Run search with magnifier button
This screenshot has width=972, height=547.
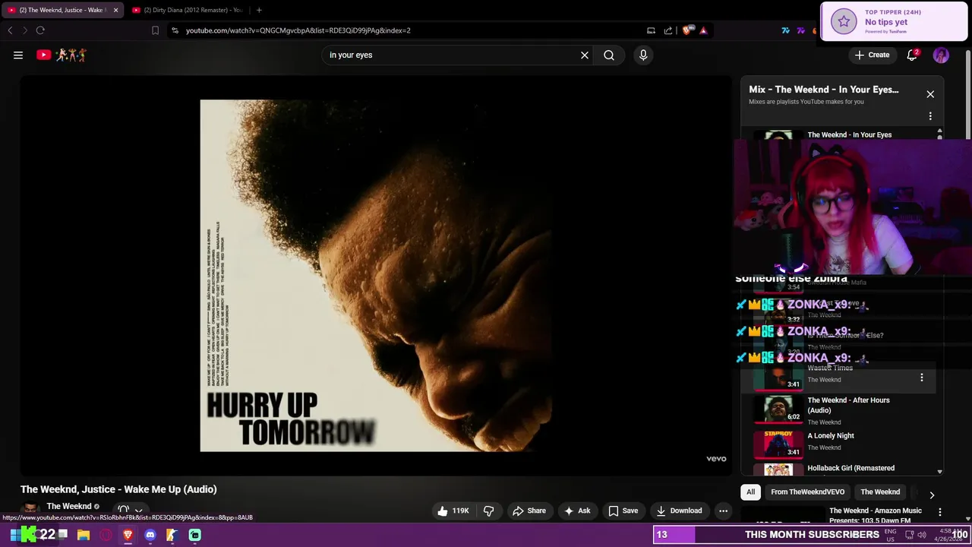coord(609,55)
